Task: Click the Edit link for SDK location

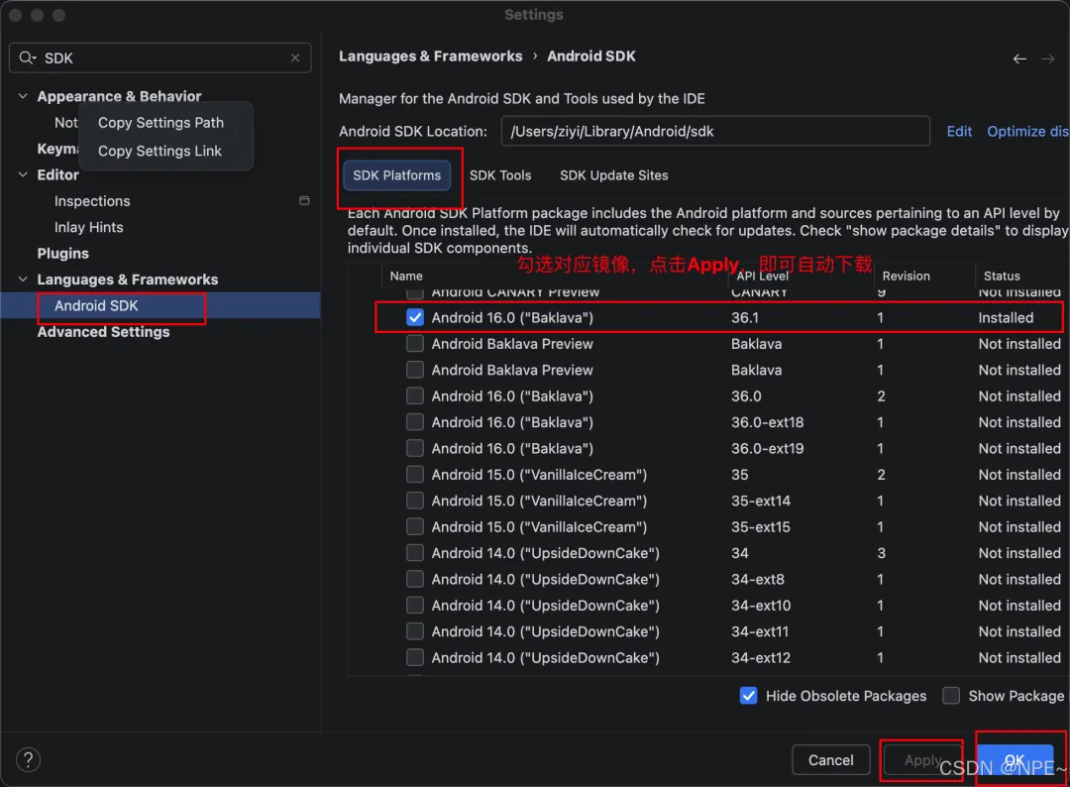Action: point(959,131)
